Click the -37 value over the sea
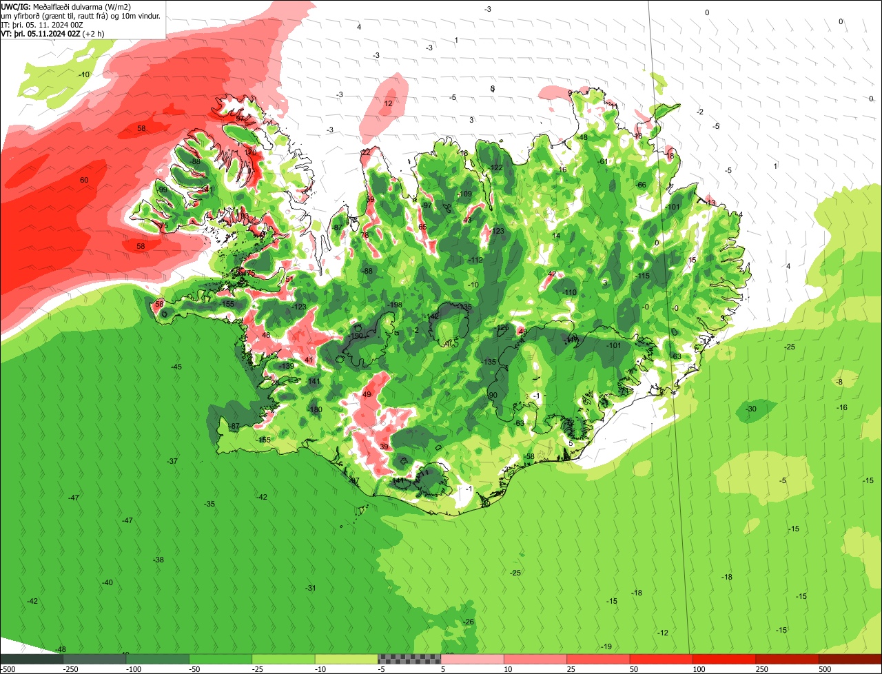 point(172,462)
